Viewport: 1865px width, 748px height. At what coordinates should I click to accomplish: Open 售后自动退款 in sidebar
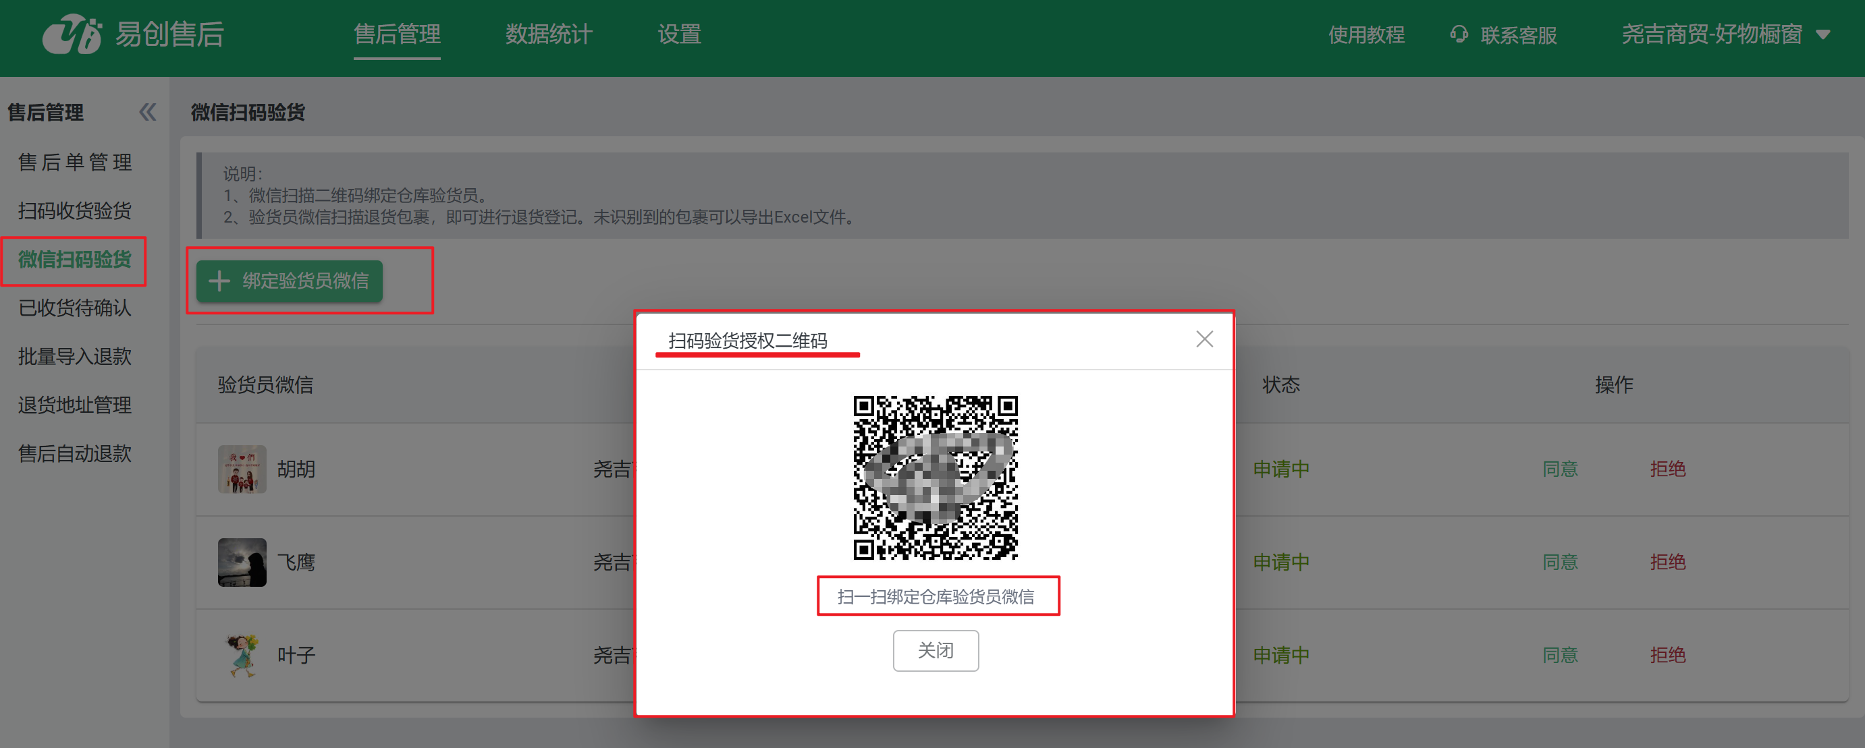pos(74,453)
